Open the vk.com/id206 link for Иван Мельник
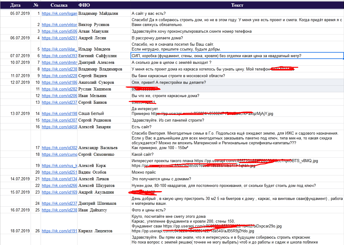344x245 pixels. point(59,96)
